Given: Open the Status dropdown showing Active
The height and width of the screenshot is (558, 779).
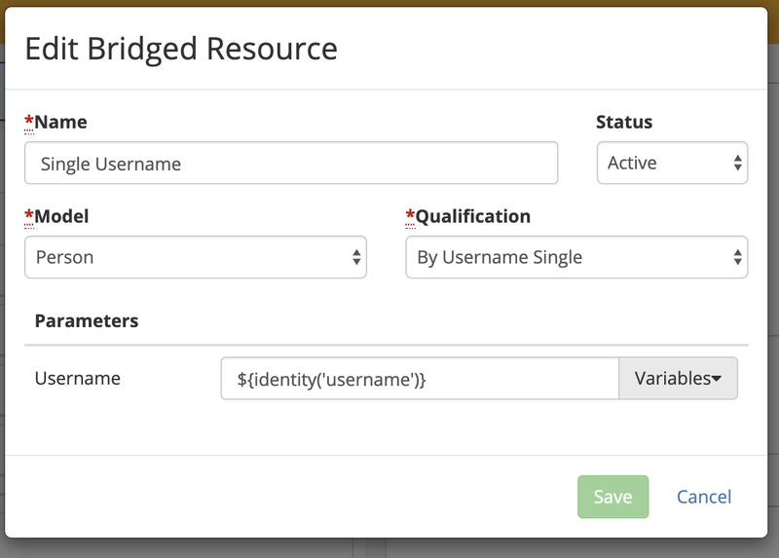Looking at the screenshot, I should coord(671,164).
